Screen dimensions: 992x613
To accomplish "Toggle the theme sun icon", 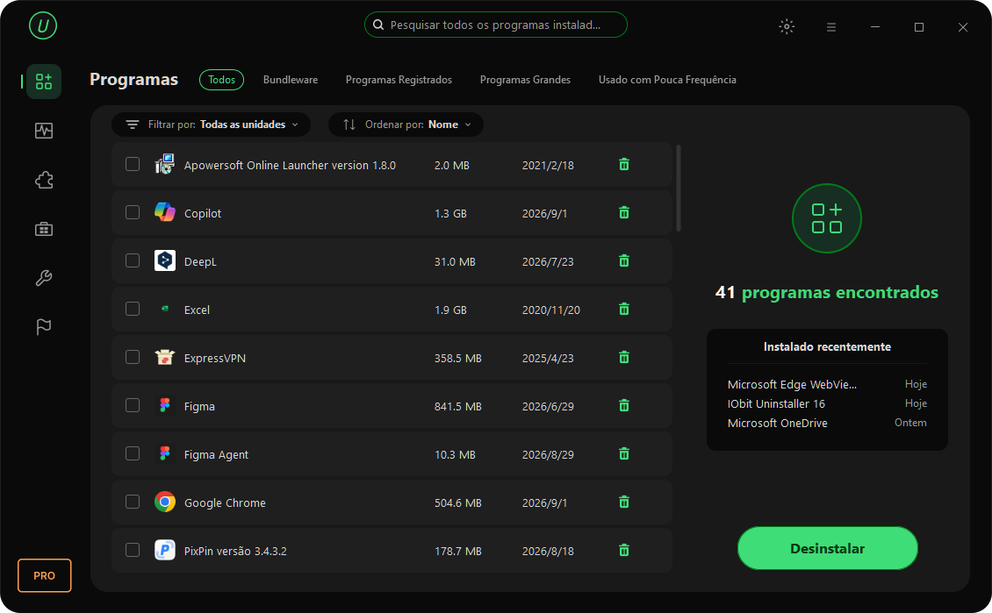I will (787, 26).
